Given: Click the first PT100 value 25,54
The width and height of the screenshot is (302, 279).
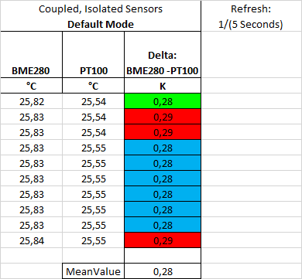Looking at the screenshot, I should tap(93, 101).
